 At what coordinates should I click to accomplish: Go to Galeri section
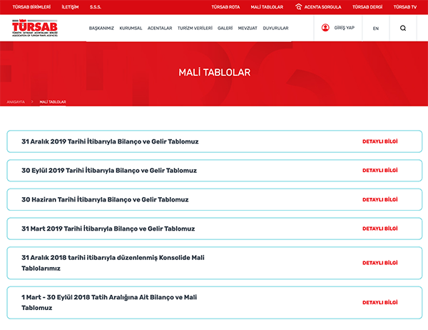(x=225, y=28)
